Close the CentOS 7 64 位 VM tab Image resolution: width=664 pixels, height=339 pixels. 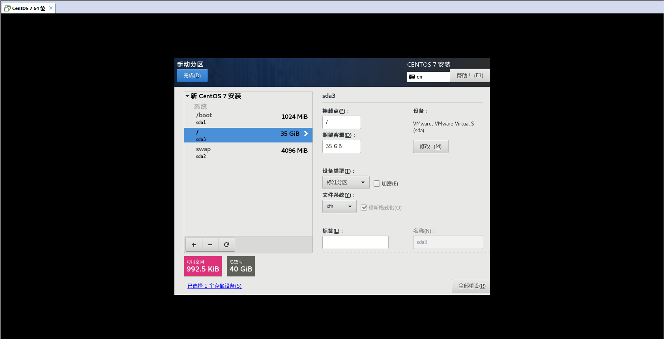pyautogui.click(x=51, y=8)
